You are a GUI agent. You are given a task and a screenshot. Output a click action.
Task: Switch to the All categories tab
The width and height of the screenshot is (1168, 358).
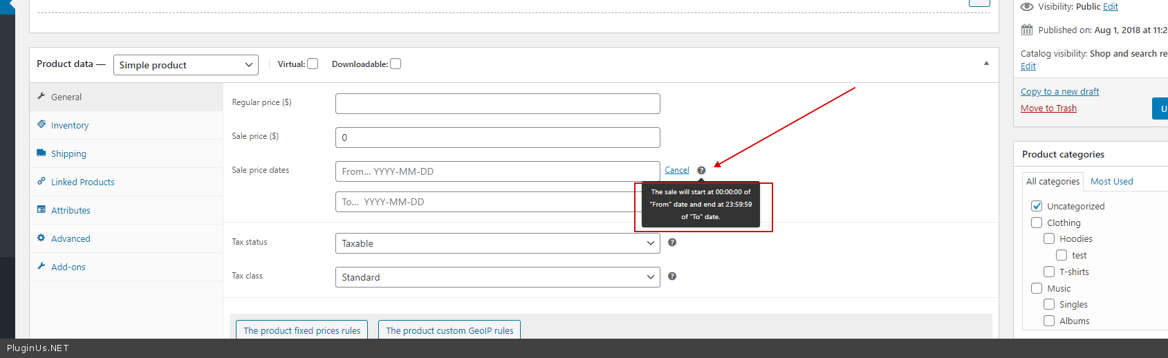pos(1053,181)
